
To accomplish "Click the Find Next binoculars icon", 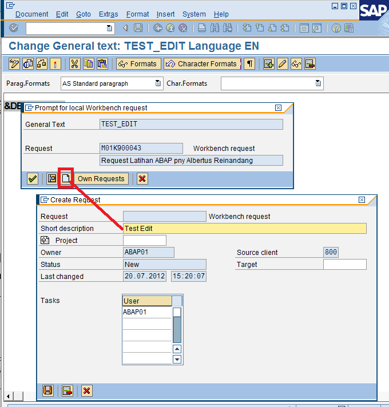I will [x=228, y=28].
